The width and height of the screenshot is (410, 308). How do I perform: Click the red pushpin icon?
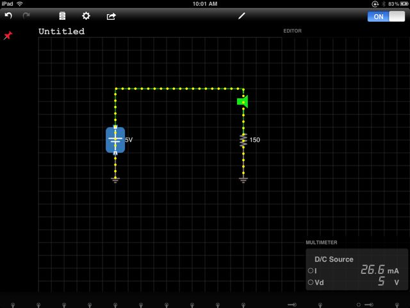click(x=8, y=35)
